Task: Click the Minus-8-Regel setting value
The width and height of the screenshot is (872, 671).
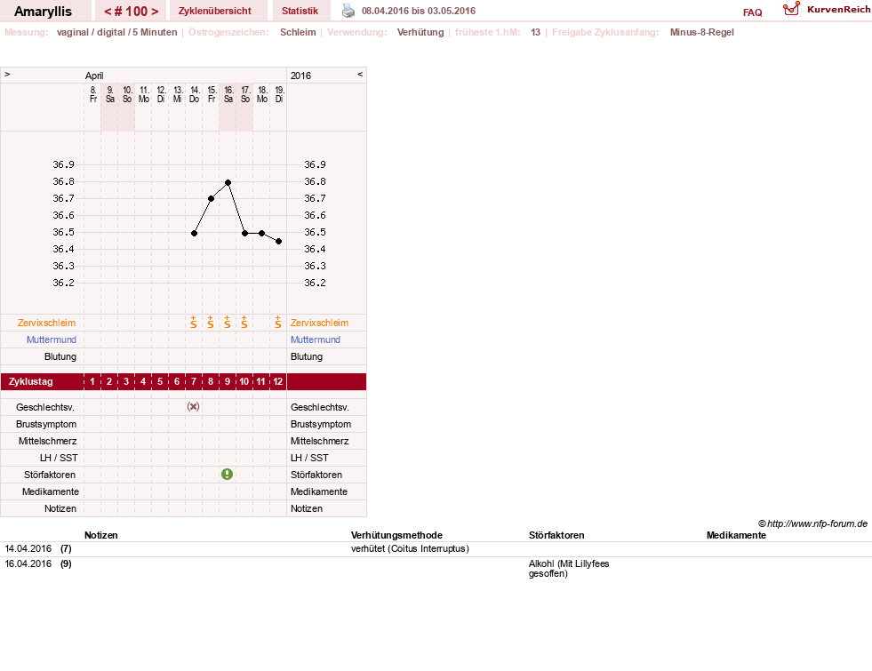Action: tap(702, 32)
